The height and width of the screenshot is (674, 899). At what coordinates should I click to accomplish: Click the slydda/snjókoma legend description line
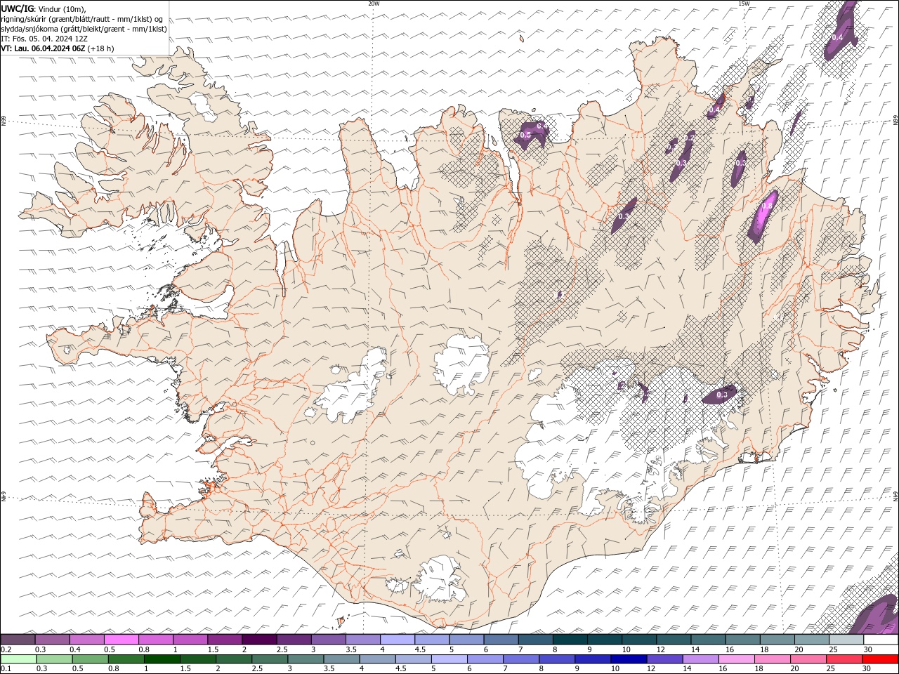(x=84, y=29)
